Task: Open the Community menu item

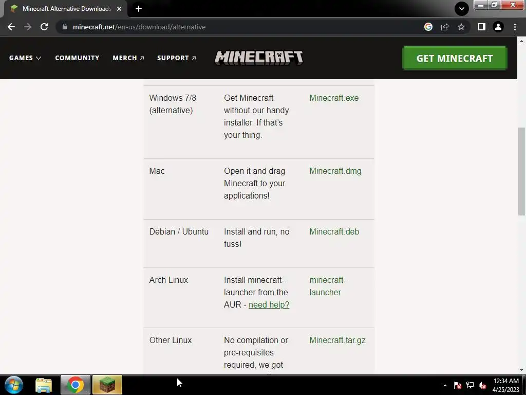Action: (x=77, y=58)
